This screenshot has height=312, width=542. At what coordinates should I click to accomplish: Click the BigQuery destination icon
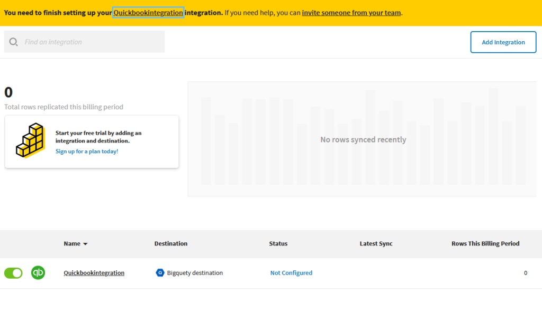[160, 273]
